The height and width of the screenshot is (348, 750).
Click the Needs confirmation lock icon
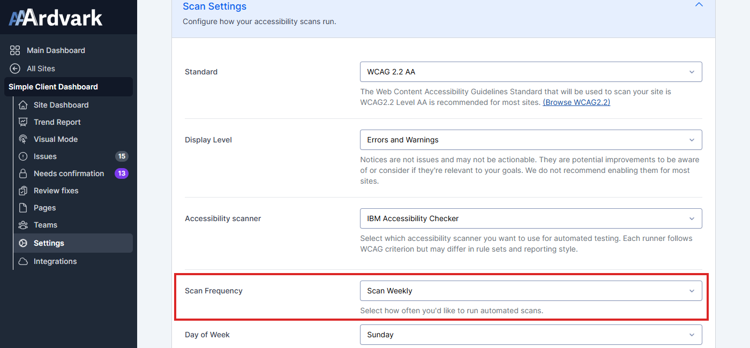pyautogui.click(x=23, y=173)
